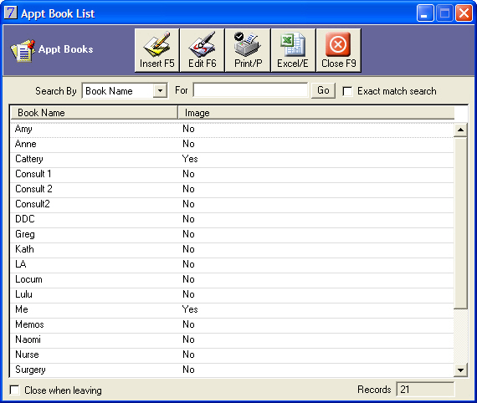Toggle Close when leaving checkbox
This screenshot has width=477, height=403.
(14, 390)
